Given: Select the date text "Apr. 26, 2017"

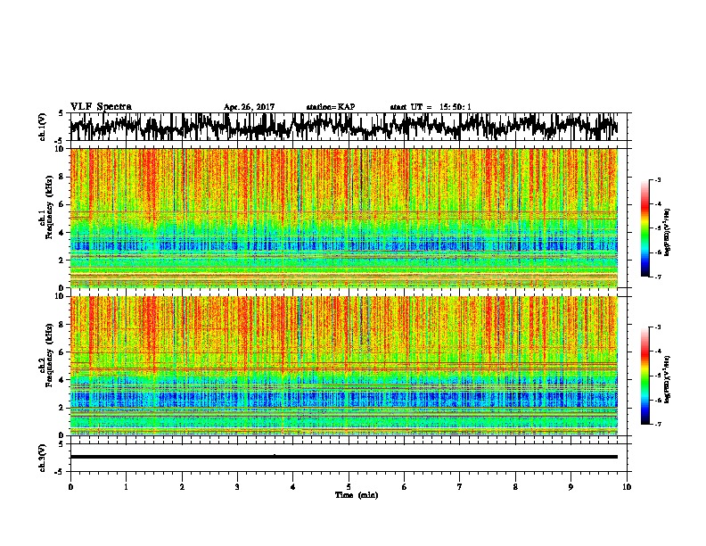Looking at the screenshot, I should pos(249,107).
